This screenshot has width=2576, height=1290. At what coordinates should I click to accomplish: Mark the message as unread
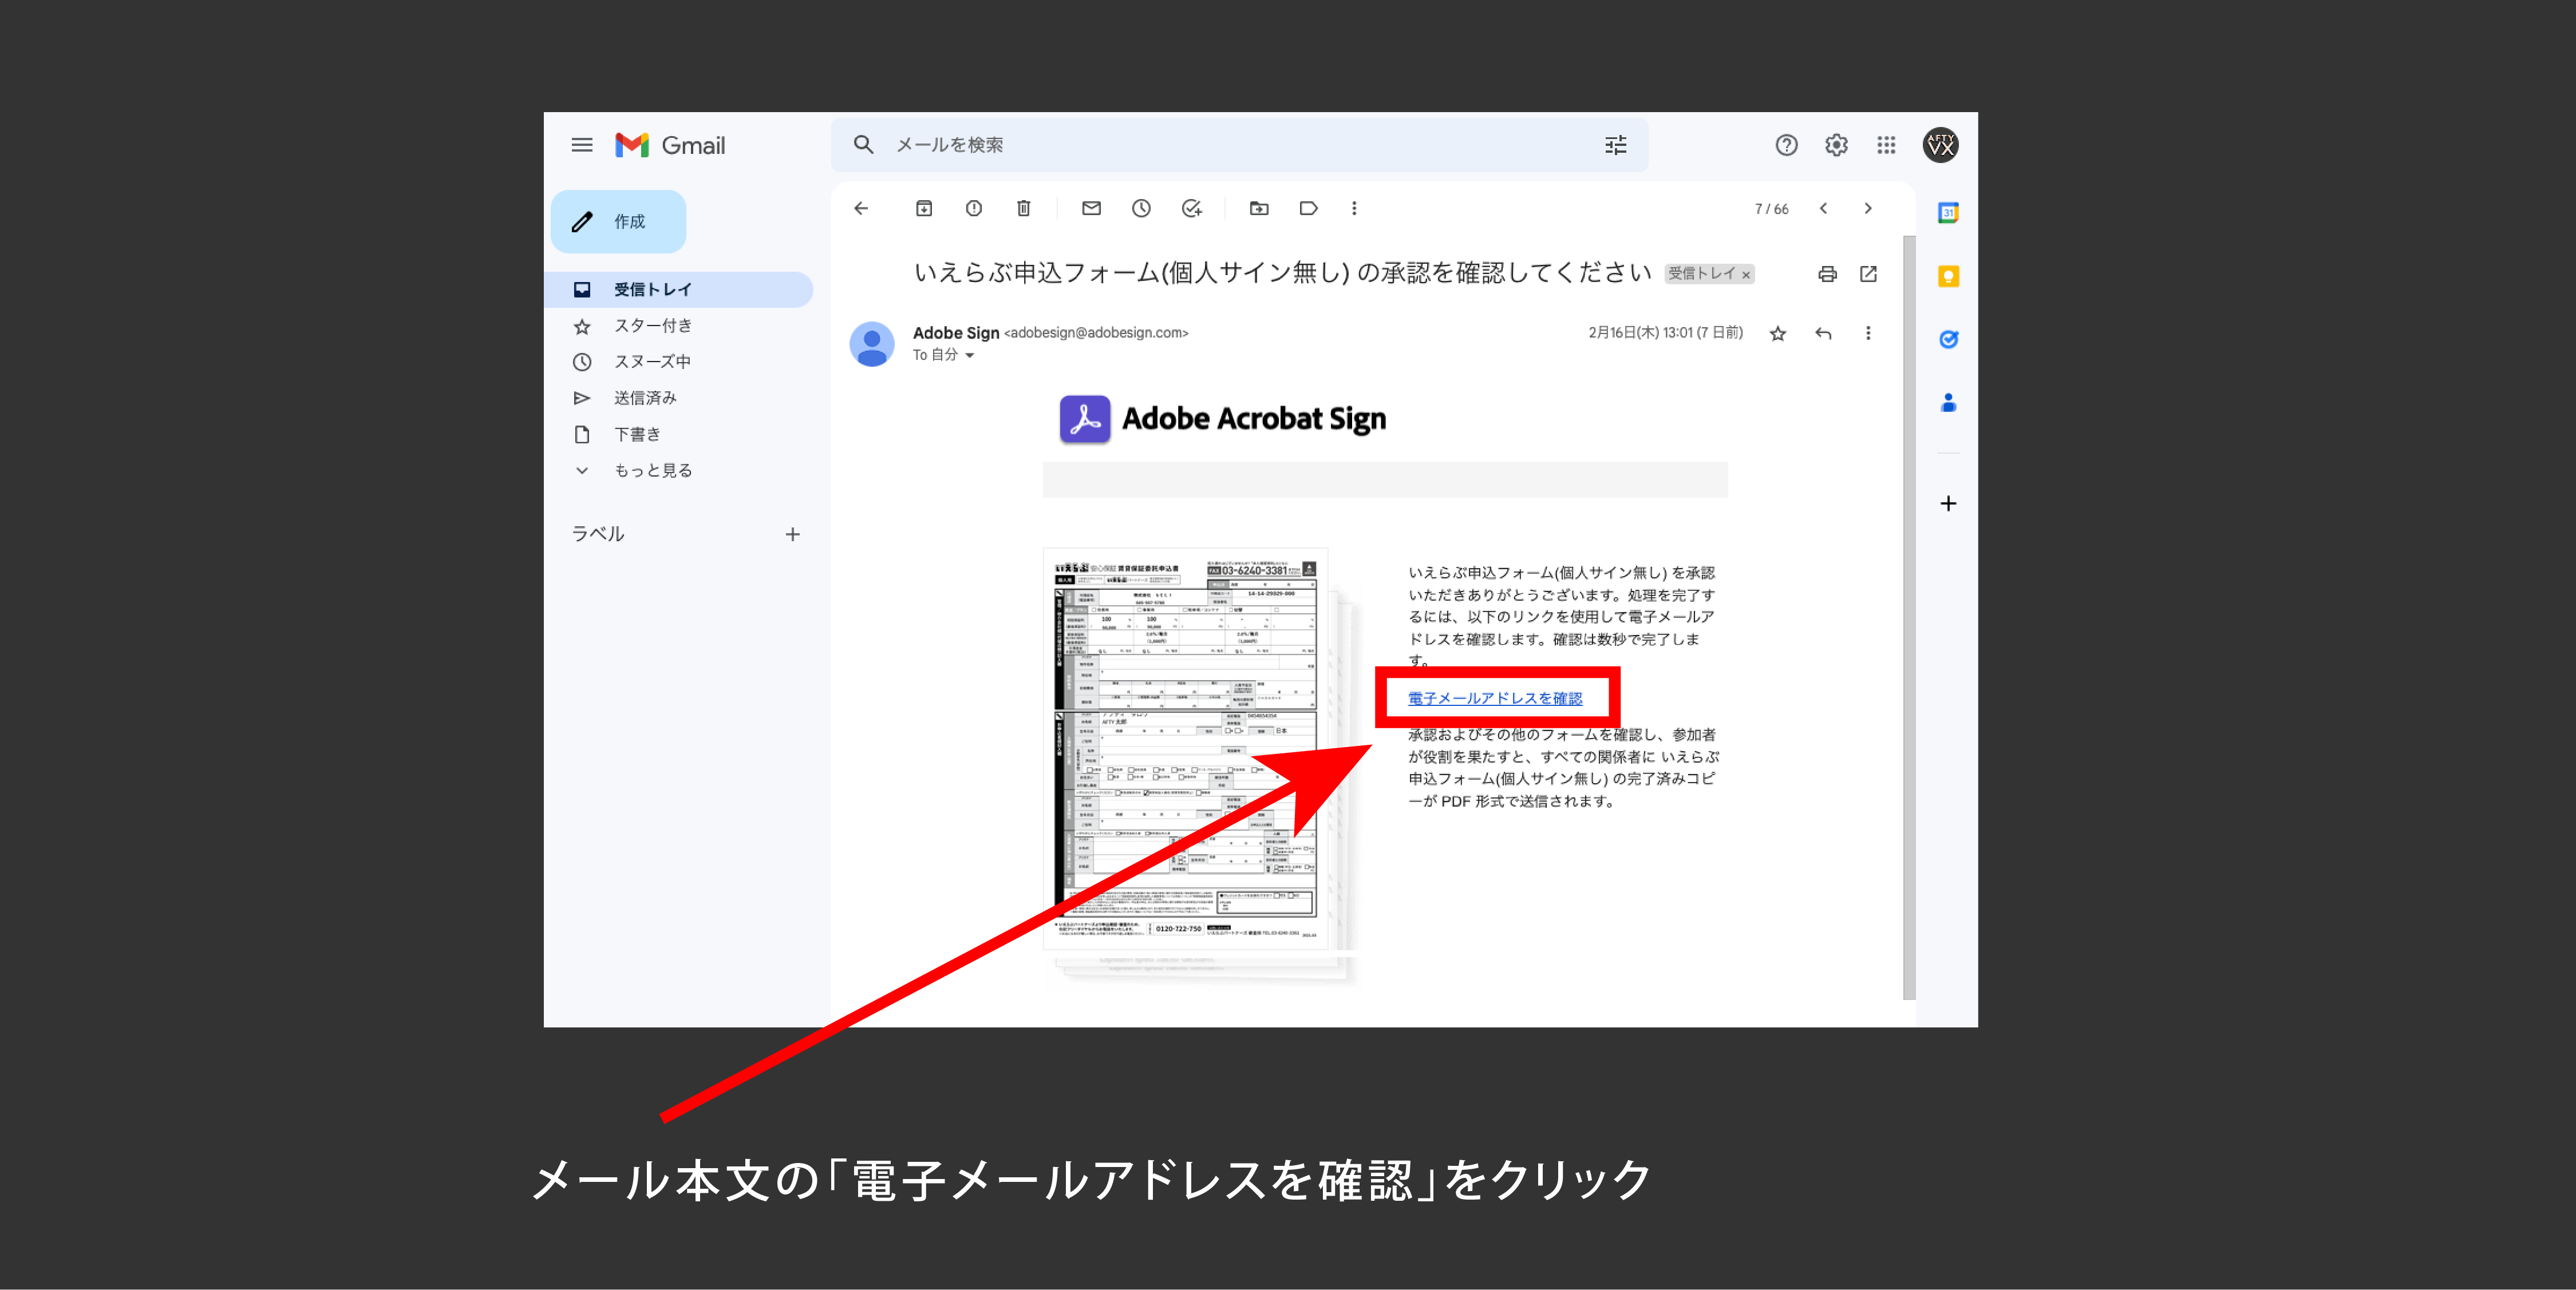1091,208
